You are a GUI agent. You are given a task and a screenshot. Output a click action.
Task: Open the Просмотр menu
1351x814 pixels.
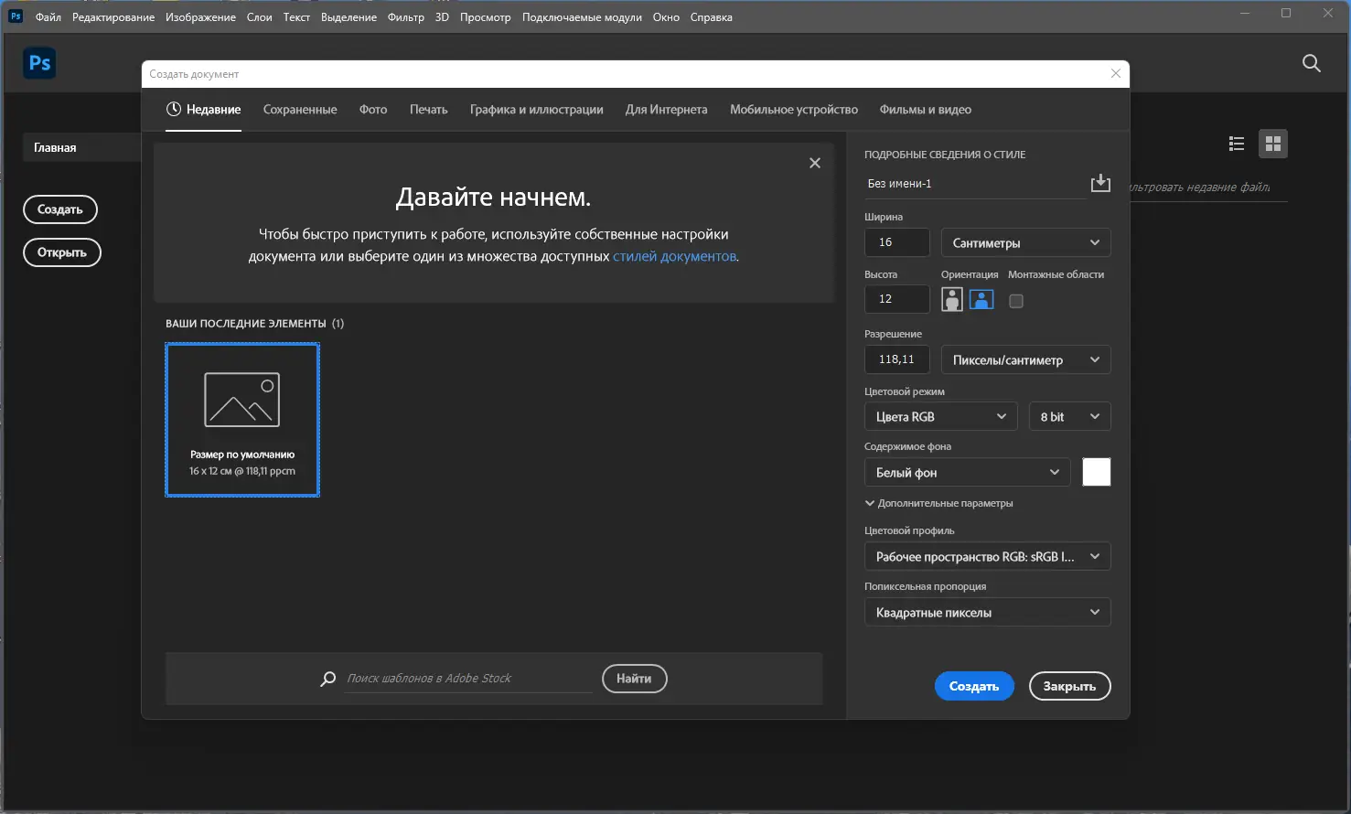click(x=485, y=16)
